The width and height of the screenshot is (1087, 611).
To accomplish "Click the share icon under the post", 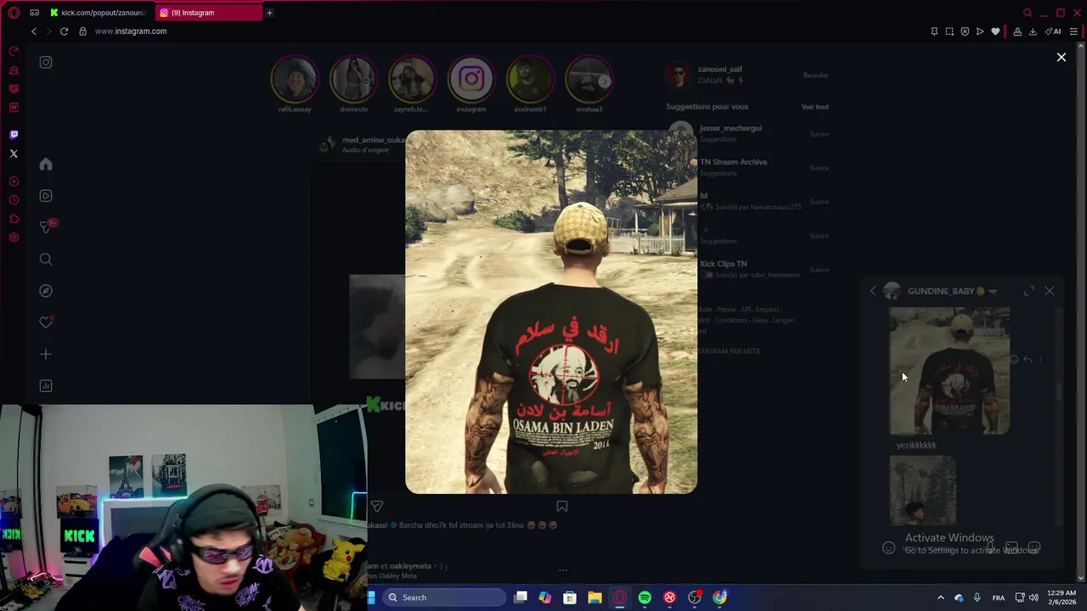I will (x=377, y=507).
